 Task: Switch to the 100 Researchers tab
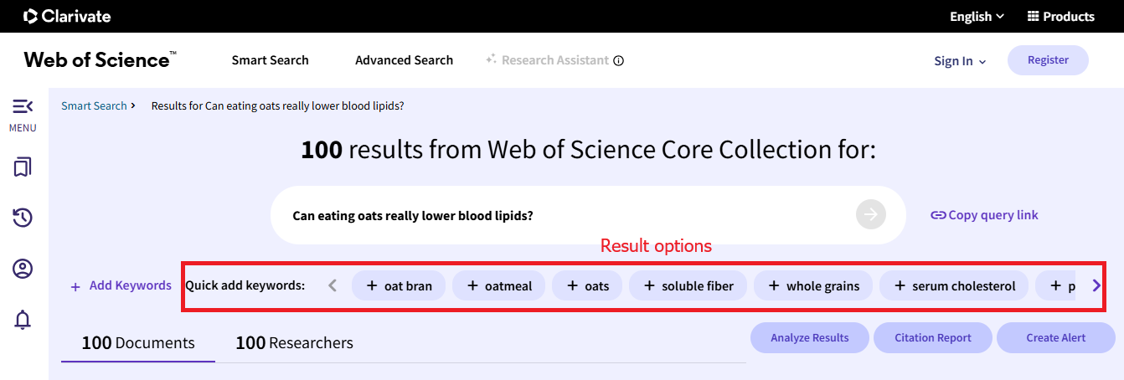pos(294,342)
